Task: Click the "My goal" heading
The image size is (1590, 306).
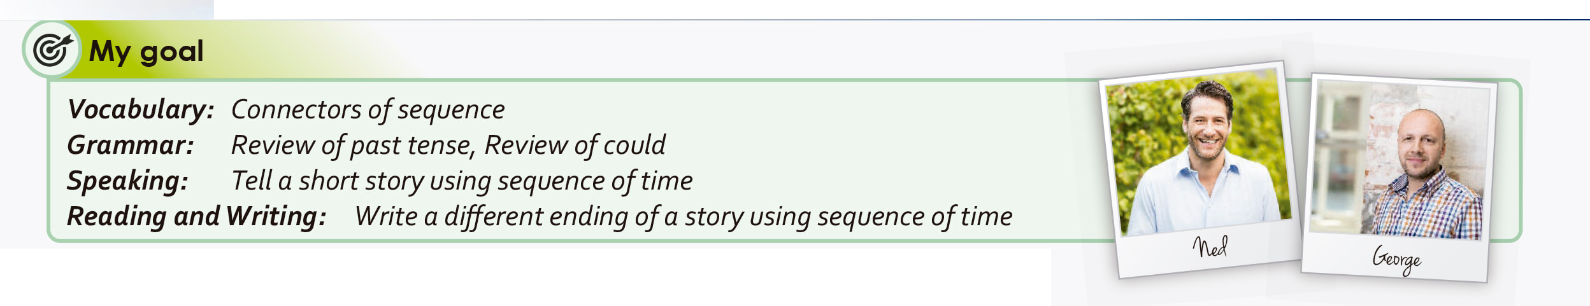Action: (x=146, y=51)
